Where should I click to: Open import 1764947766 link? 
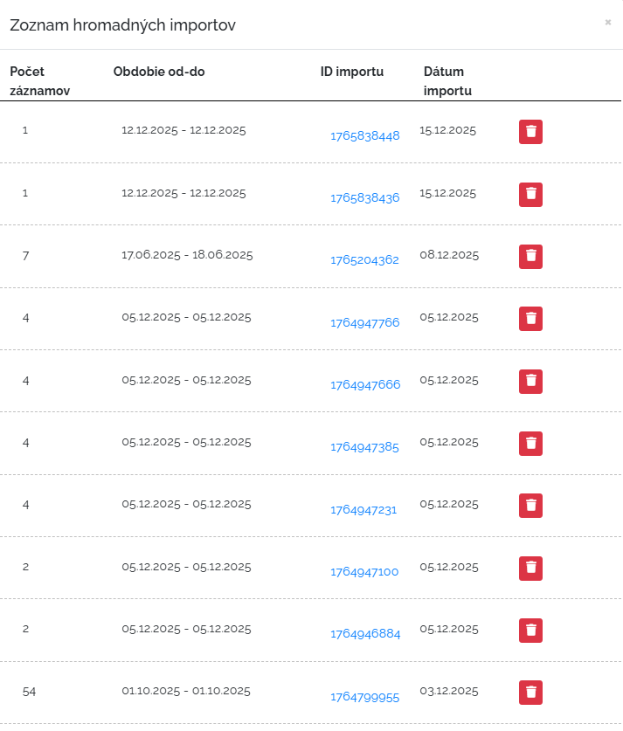coord(364,323)
